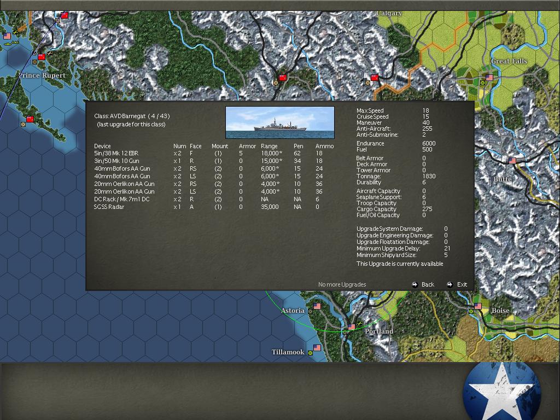
Task: Click the AVD Barnegat ship picture
Action: 280,122
